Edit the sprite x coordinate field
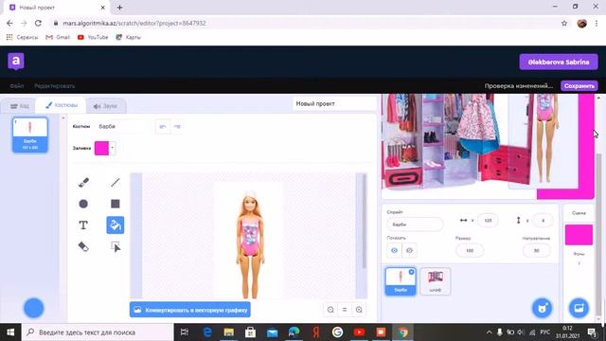The height and width of the screenshot is (341, 606). pos(488,221)
